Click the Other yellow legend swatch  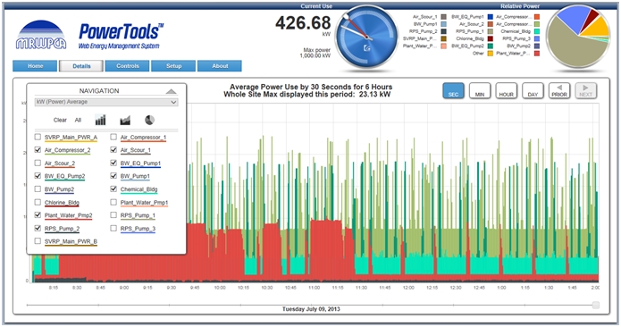491,53
